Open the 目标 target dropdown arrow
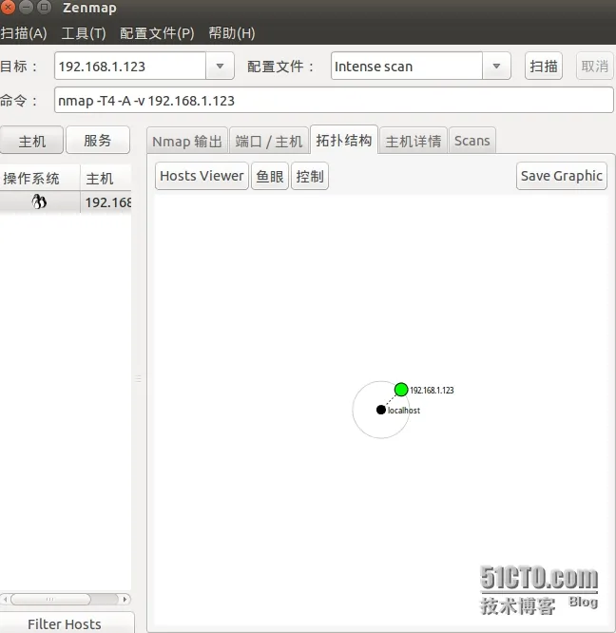 pos(220,66)
